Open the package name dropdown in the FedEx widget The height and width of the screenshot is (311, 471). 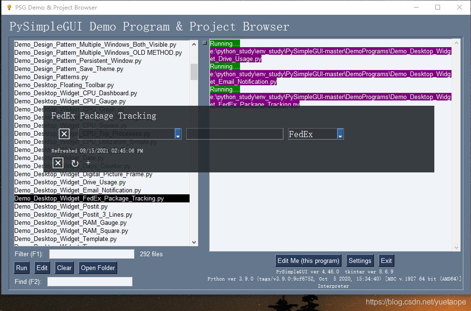178,134
